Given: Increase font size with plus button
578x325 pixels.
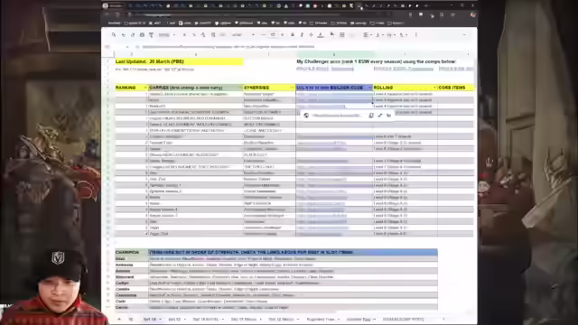Looking at the screenshot, I should coord(283,34).
